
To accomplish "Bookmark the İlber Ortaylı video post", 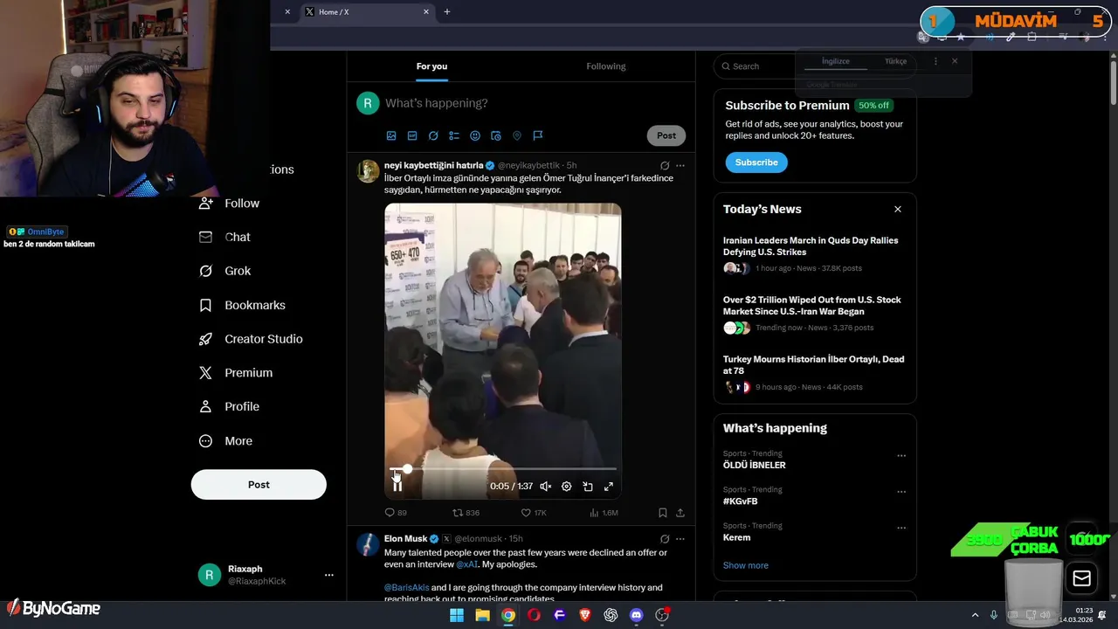I will coord(663,513).
